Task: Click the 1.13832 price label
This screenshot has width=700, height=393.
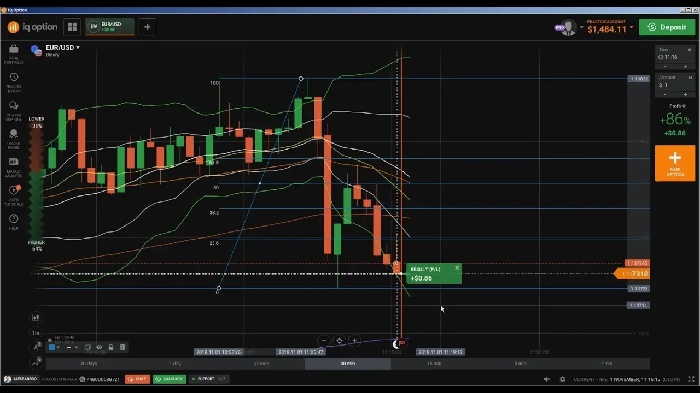Action: pos(639,79)
